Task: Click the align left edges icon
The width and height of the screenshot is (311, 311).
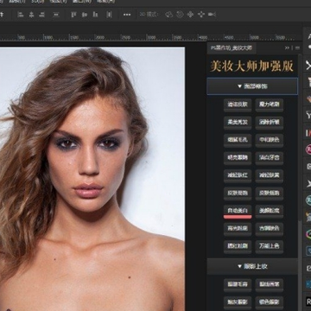Action: tap(21, 15)
